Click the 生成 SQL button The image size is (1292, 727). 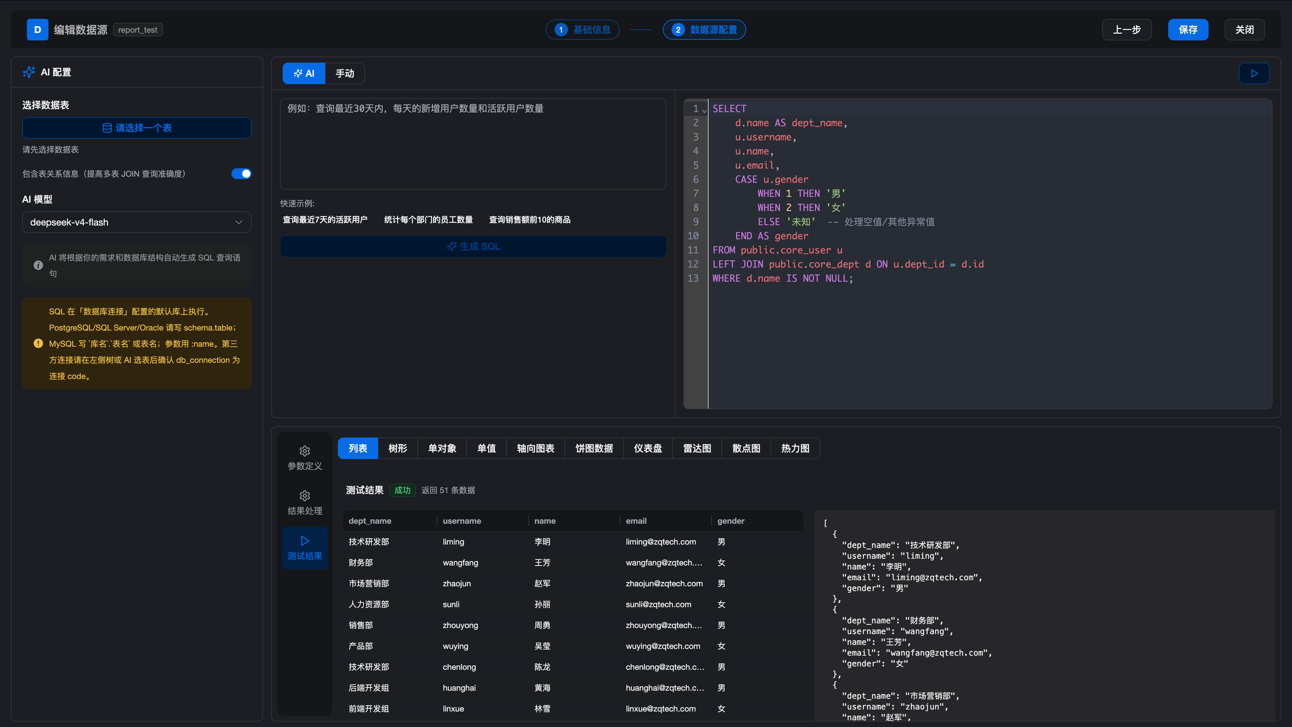(473, 246)
